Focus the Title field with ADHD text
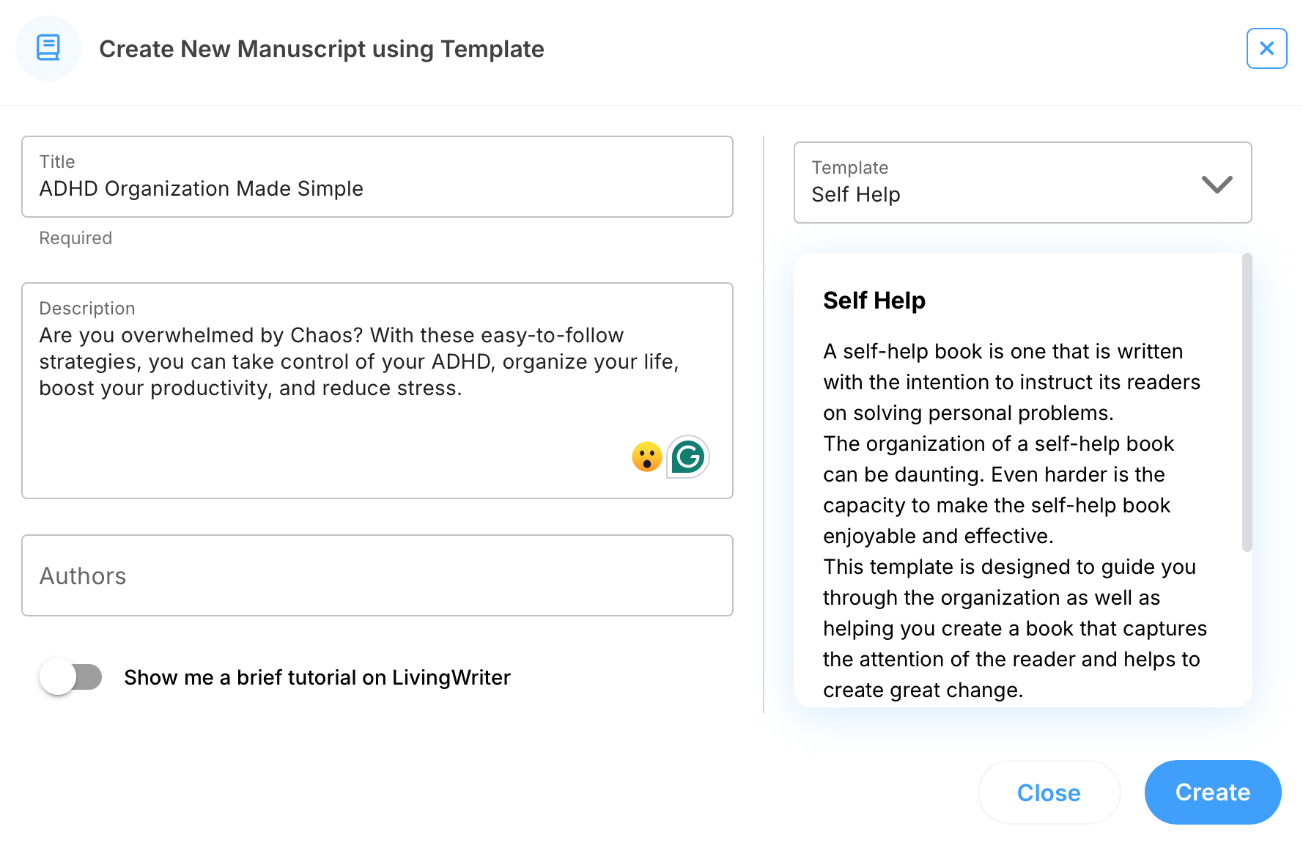Screen dimensions: 1303x862 [x=377, y=189]
